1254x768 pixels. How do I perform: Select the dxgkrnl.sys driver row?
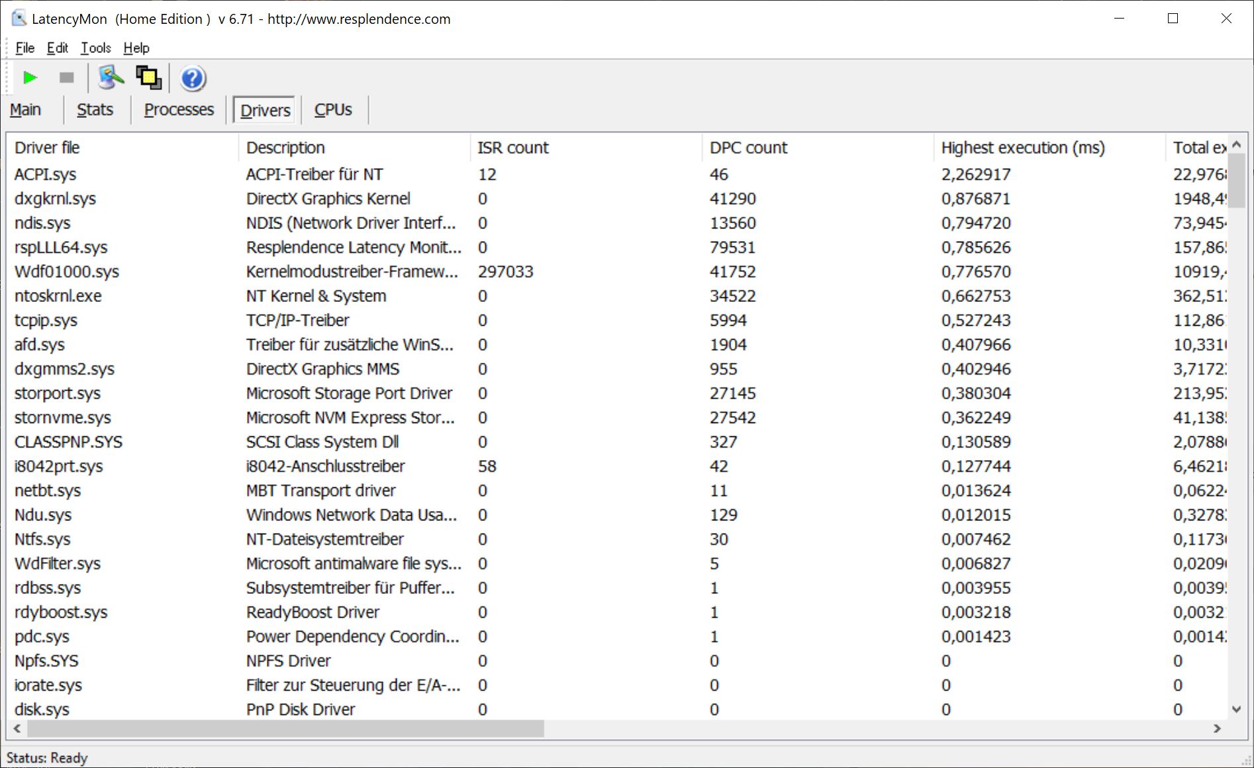tap(617, 199)
